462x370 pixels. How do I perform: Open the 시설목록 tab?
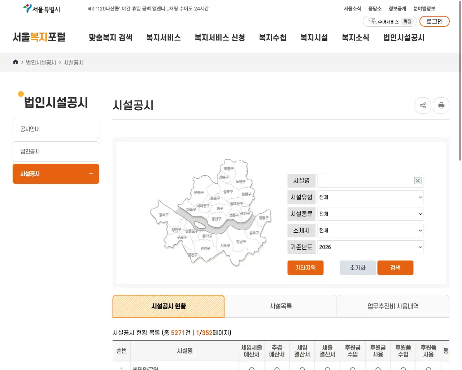click(281, 306)
